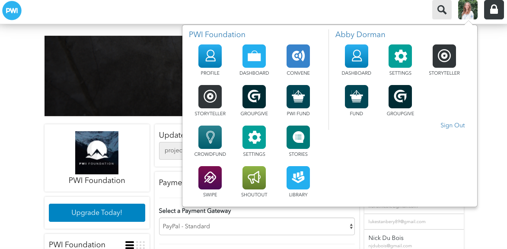Screen dimensions: 507x249
Task: Open the PWI Fund basket icon
Action: (298, 97)
